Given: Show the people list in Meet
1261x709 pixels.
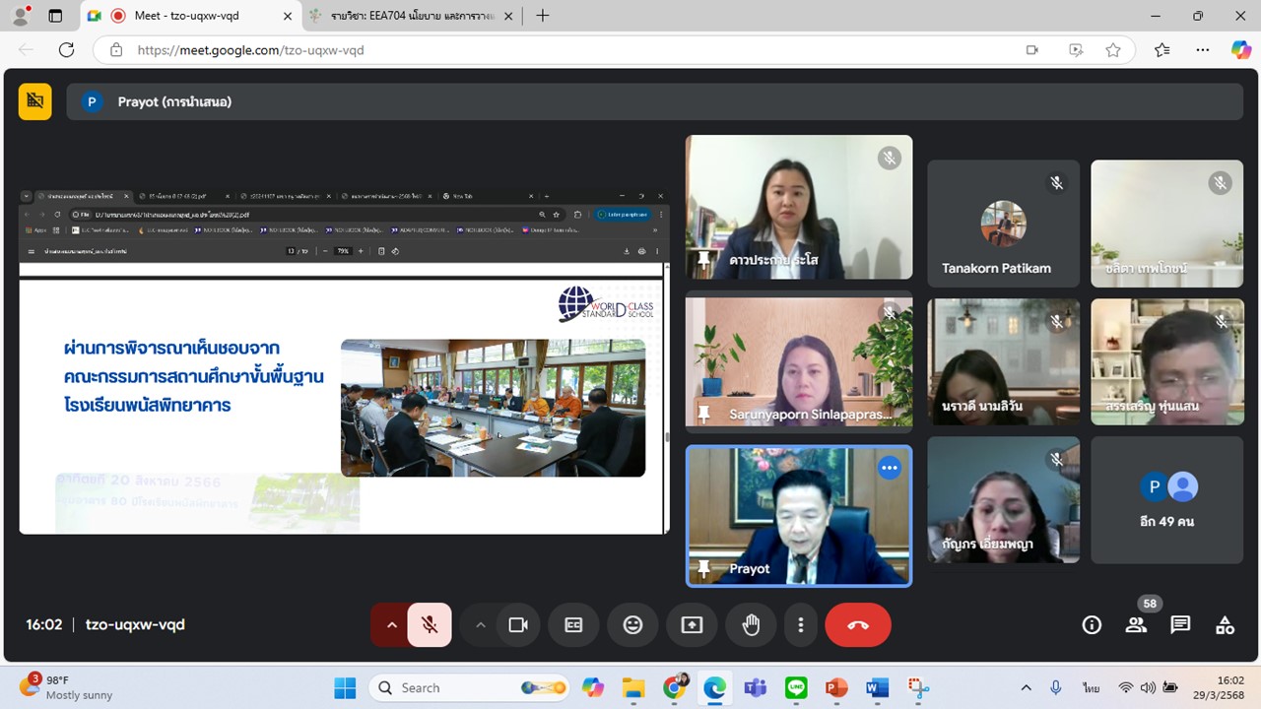Looking at the screenshot, I should pos(1137,624).
